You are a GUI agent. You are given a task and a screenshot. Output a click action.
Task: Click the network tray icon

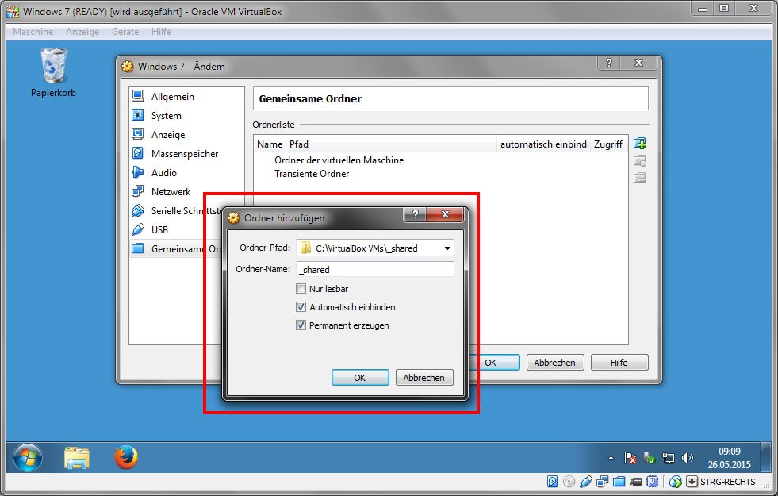tap(669, 458)
